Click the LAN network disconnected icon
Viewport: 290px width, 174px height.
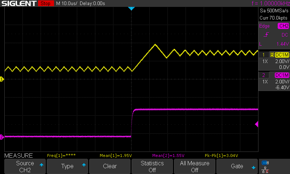pos(265,170)
